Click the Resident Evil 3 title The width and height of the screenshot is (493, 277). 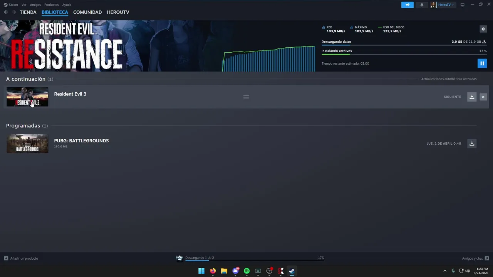point(70,94)
